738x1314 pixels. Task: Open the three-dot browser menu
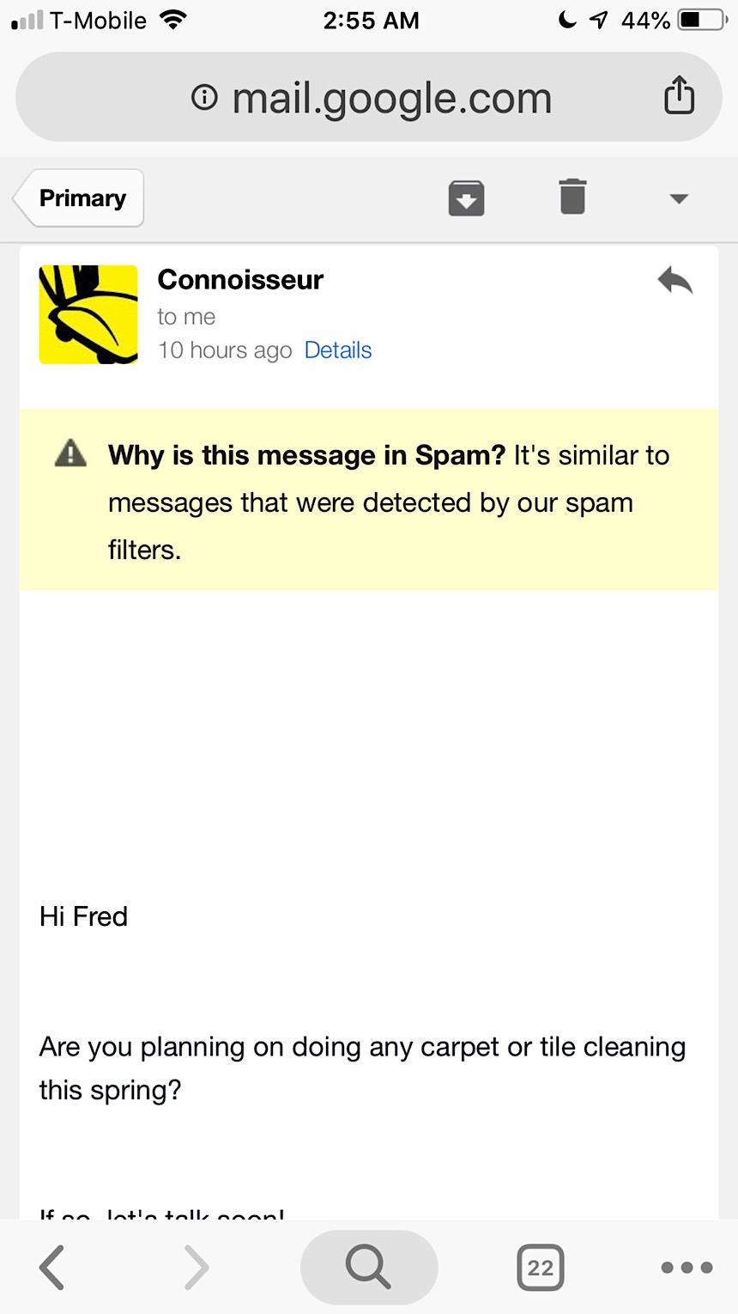[x=687, y=1267]
